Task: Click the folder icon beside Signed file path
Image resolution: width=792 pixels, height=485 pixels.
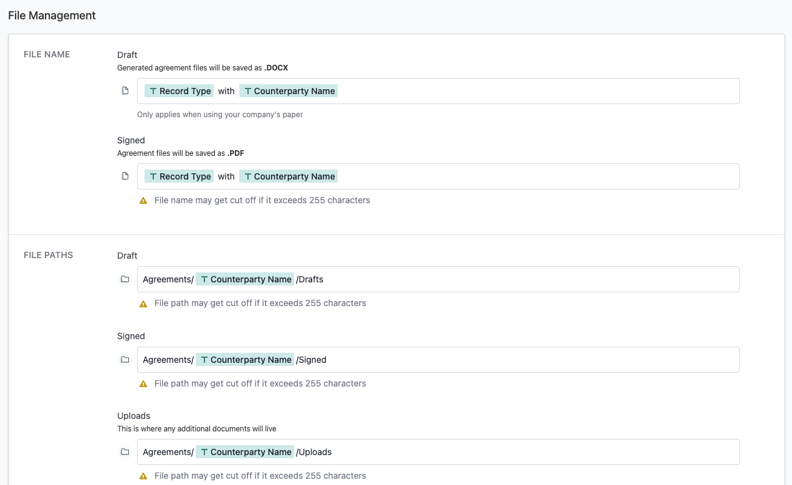Action: point(125,360)
